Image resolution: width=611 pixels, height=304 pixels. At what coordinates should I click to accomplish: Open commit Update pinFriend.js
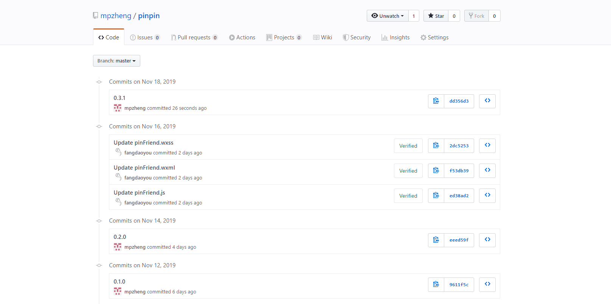click(x=140, y=193)
